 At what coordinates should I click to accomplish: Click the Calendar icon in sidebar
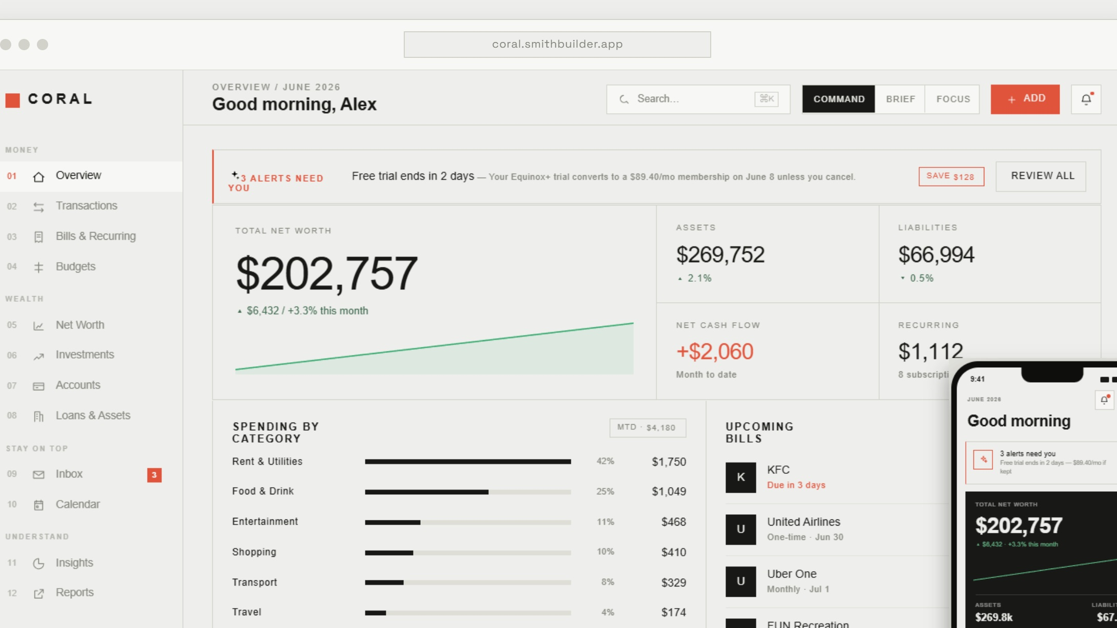tap(38, 505)
